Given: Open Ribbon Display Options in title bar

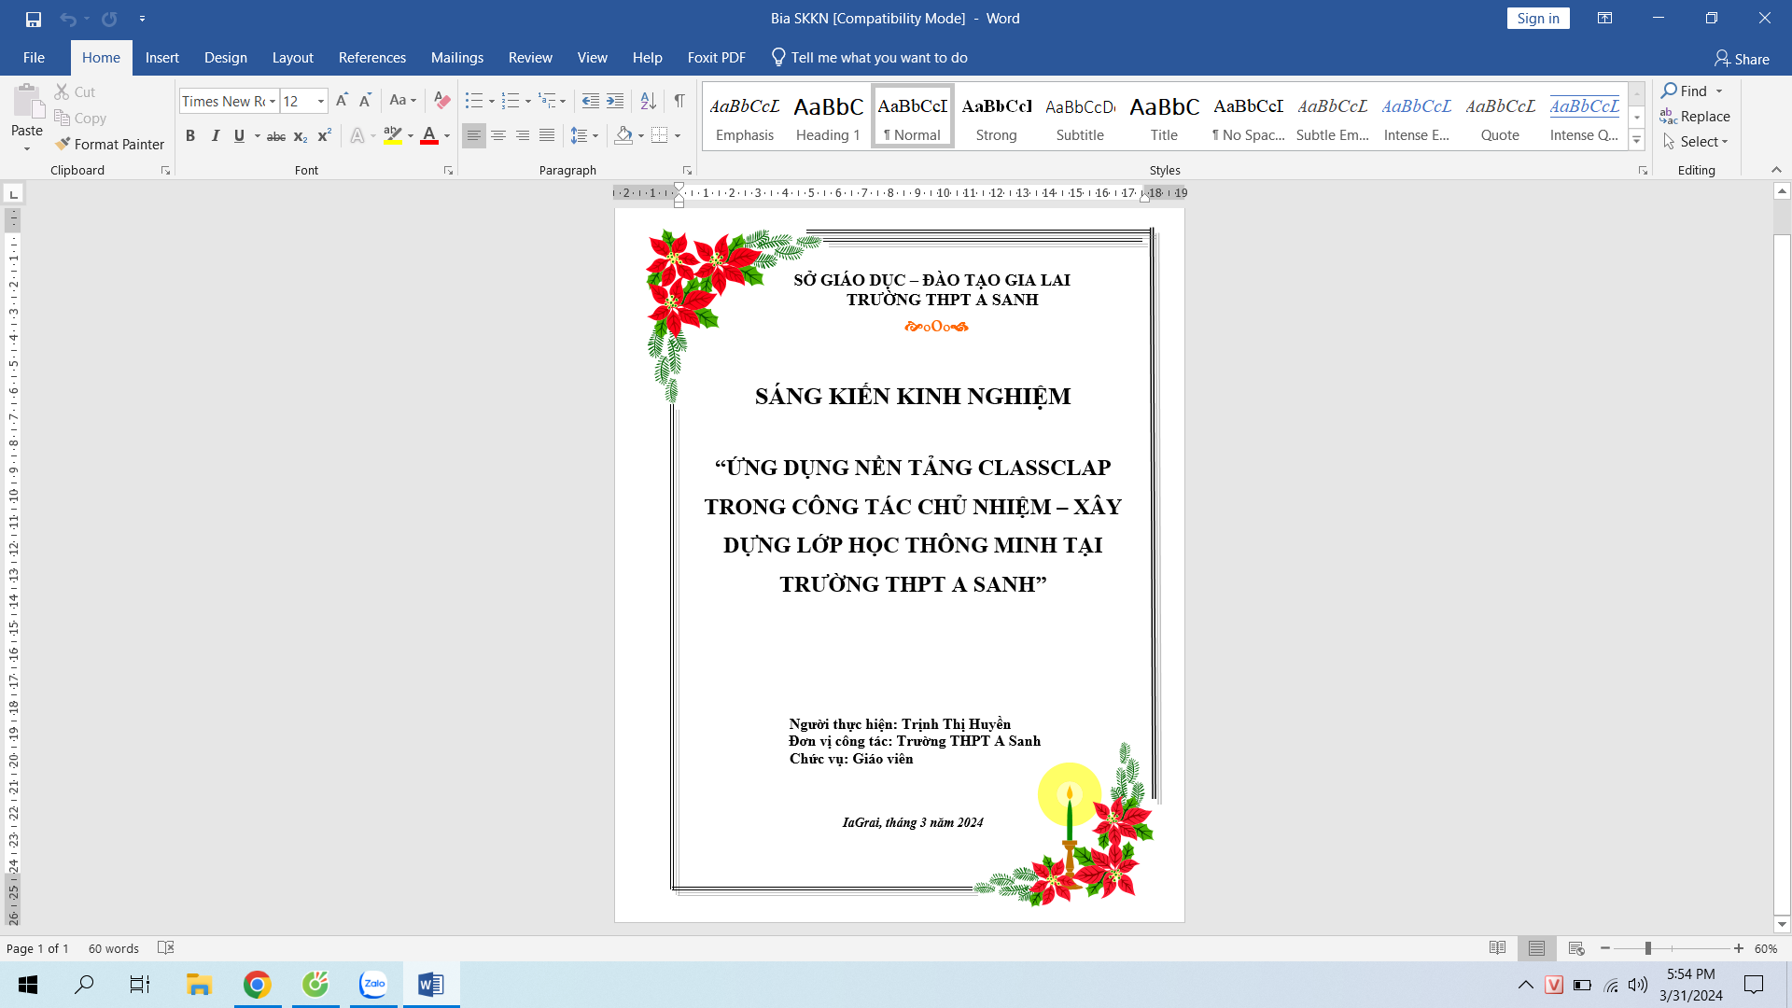Looking at the screenshot, I should pyautogui.click(x=1605, y=19).
